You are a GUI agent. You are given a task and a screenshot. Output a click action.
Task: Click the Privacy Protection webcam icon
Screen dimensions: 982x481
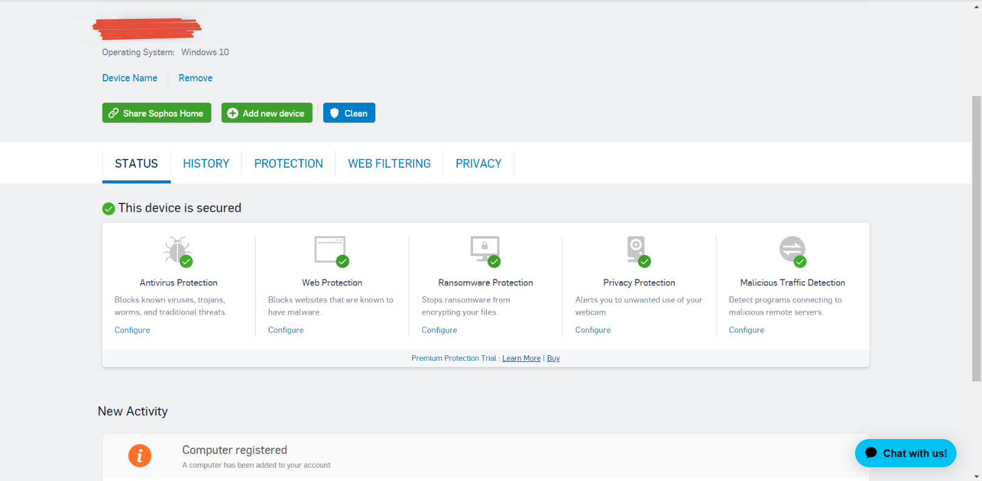[x=638, y=250]
